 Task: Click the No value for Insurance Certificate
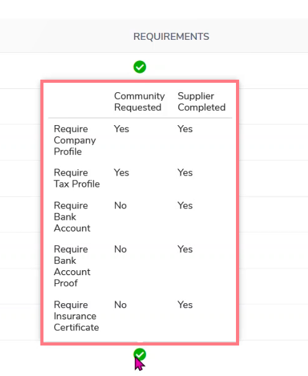click(x=120, y=305)
